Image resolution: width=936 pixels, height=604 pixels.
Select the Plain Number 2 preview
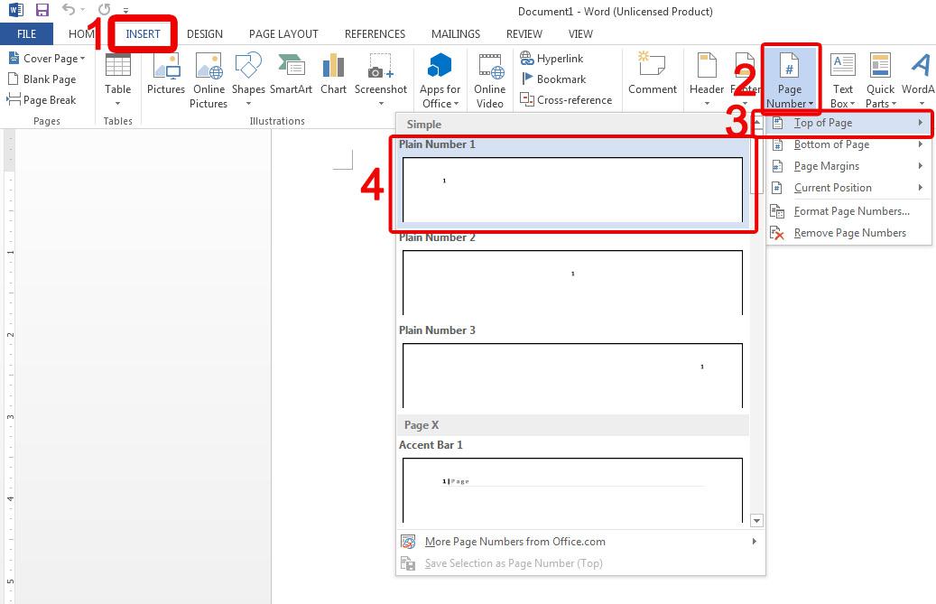[x=572, y=283]
